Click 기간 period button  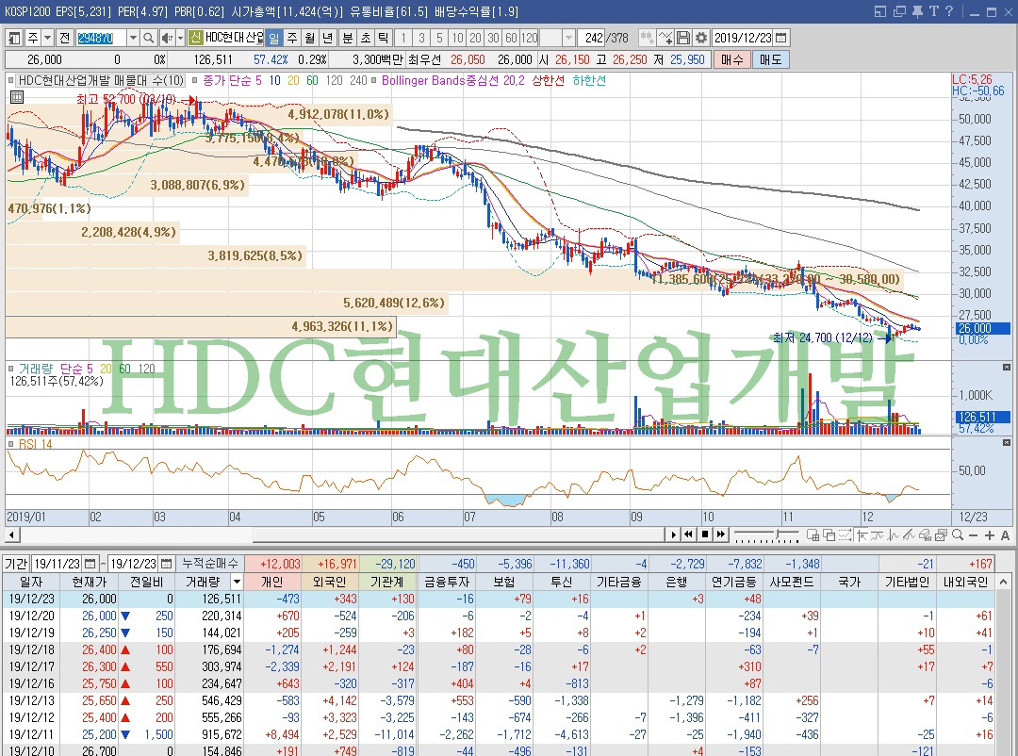pyautogui.click(x=16, y=563)
